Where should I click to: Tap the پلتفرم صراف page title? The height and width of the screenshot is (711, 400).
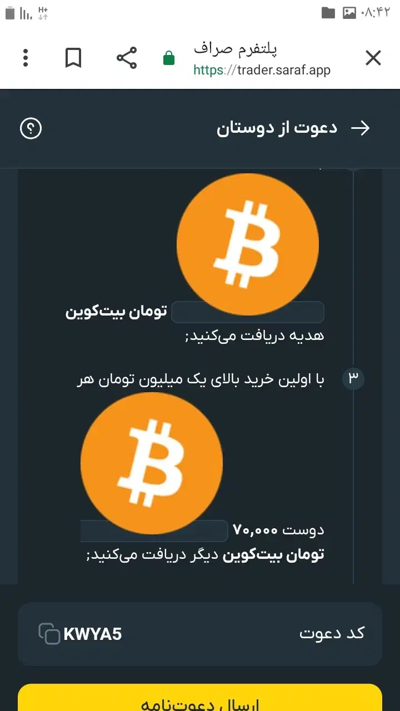tap(235, 49)
